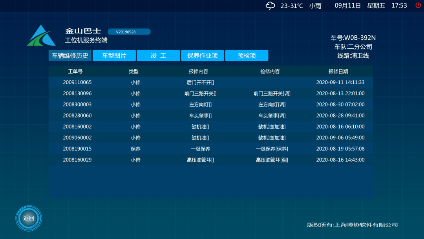Screen dimensions: 424x239
Task: Open the 保养作业项 tab
Action: [x=202, y=55]
